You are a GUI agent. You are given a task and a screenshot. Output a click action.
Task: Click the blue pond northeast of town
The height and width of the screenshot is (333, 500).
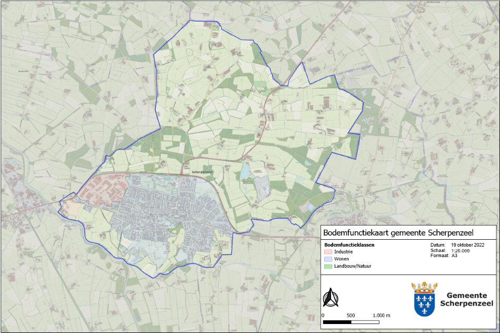(x=246, y=171)
